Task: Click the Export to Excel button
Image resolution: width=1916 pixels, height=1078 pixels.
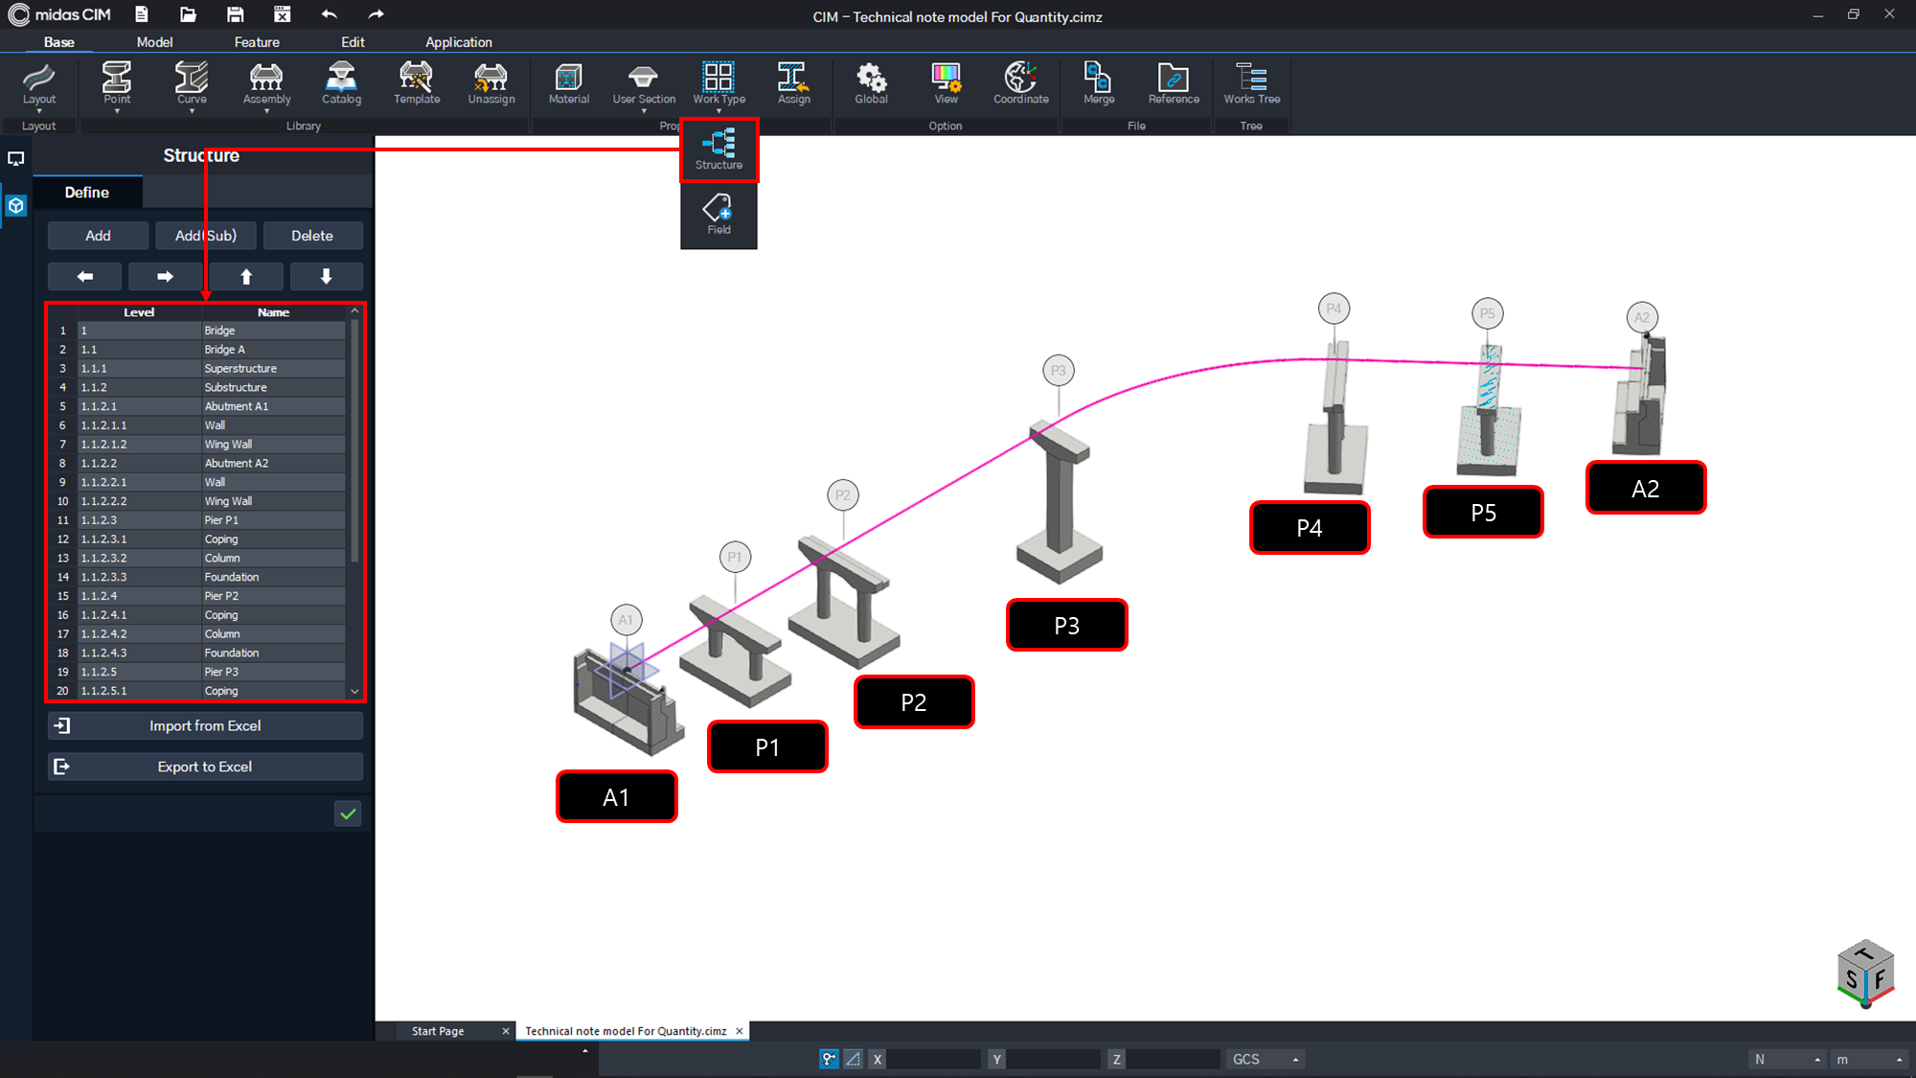Action: (204, 767)
